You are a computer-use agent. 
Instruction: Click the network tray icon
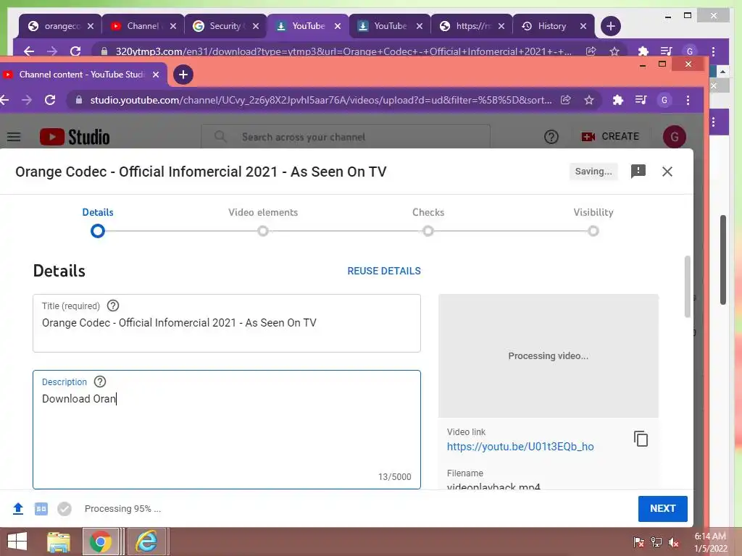[x=656, y=542]
